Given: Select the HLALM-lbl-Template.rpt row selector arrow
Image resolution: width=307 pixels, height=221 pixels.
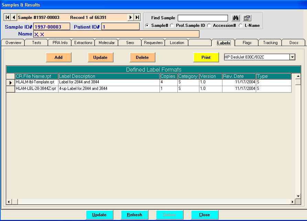Looking at the screenshot, I should click(11, 83).
